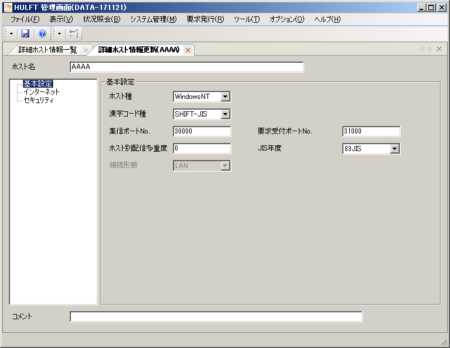
Task: Open the first toolbar options dropdown arrow
Action: coord(11,34)
